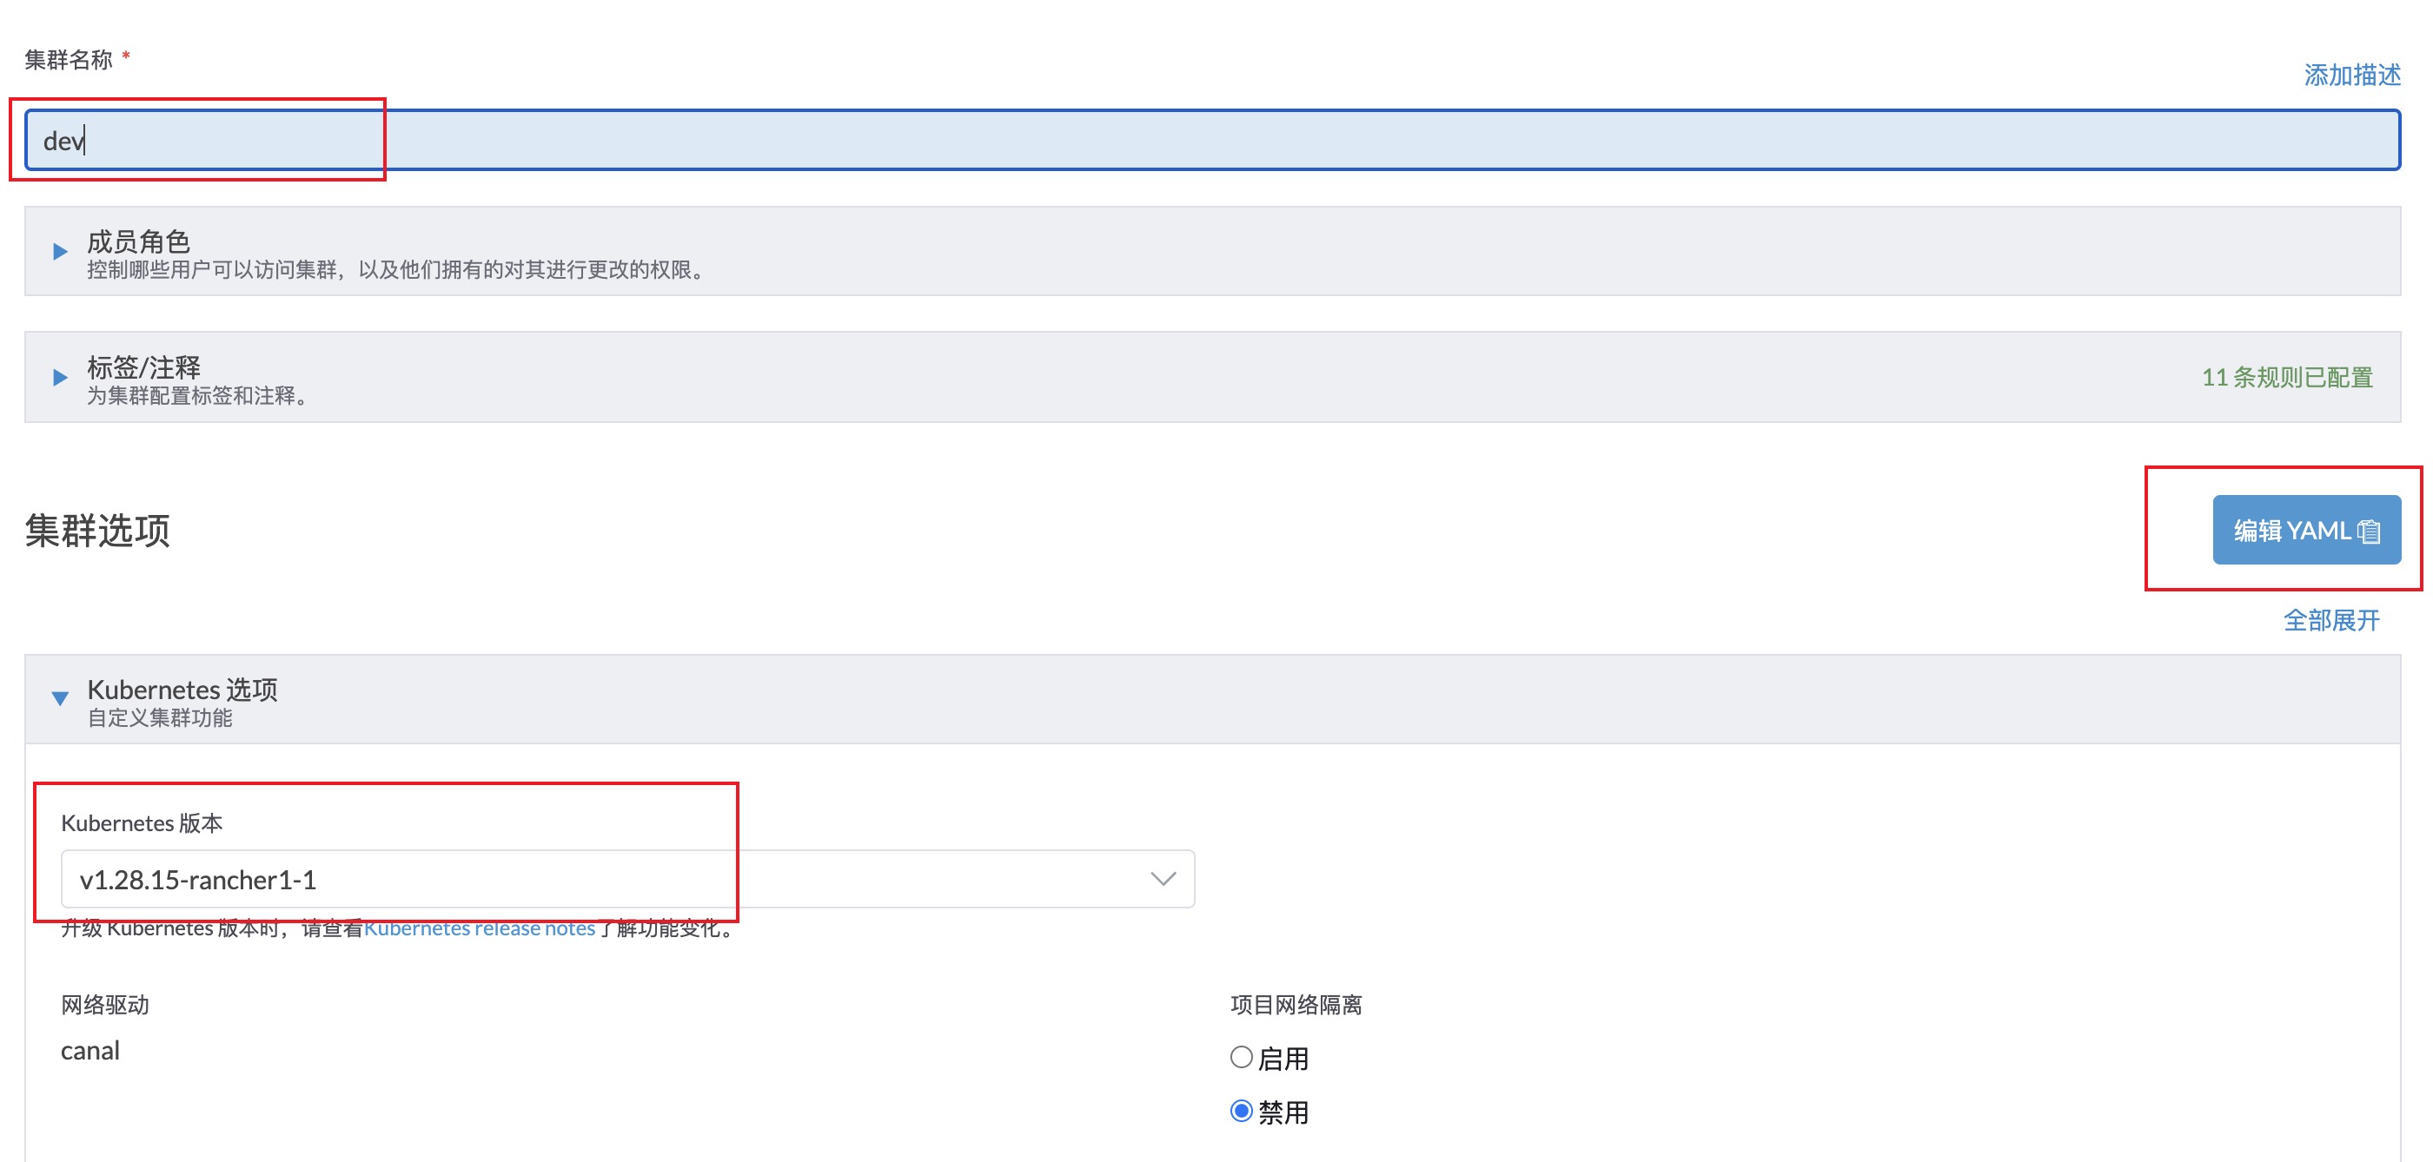Click the 全部展开 link
2433x1162 pixels.
pyautogui.click(x=2331, y=620)
